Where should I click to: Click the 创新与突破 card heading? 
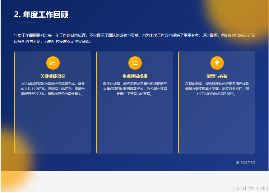tap(217, 75)
